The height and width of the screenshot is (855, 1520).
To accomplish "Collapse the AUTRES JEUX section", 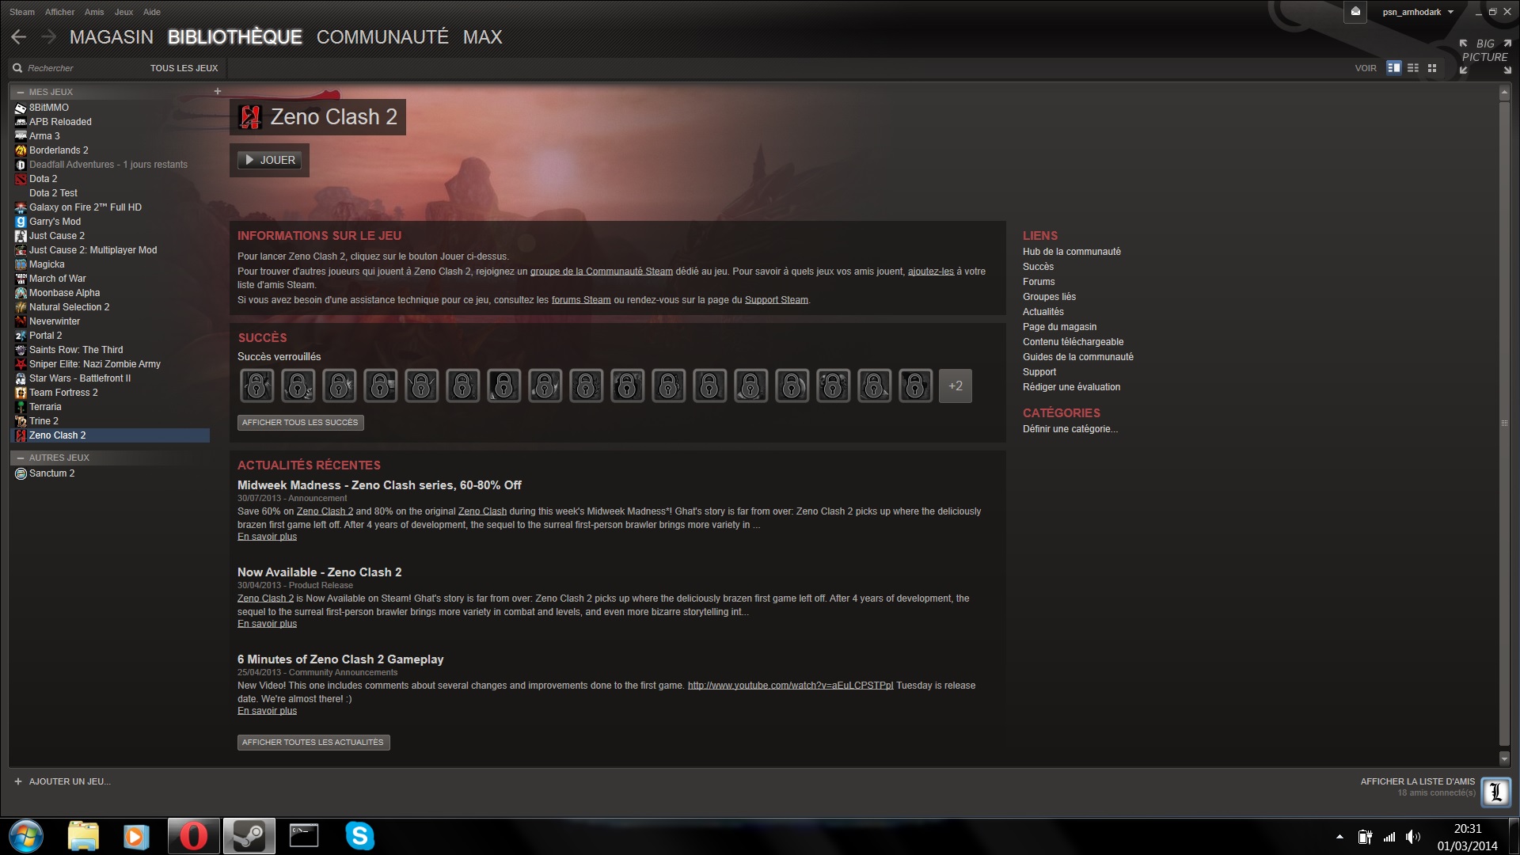I will tap(20, 458).
